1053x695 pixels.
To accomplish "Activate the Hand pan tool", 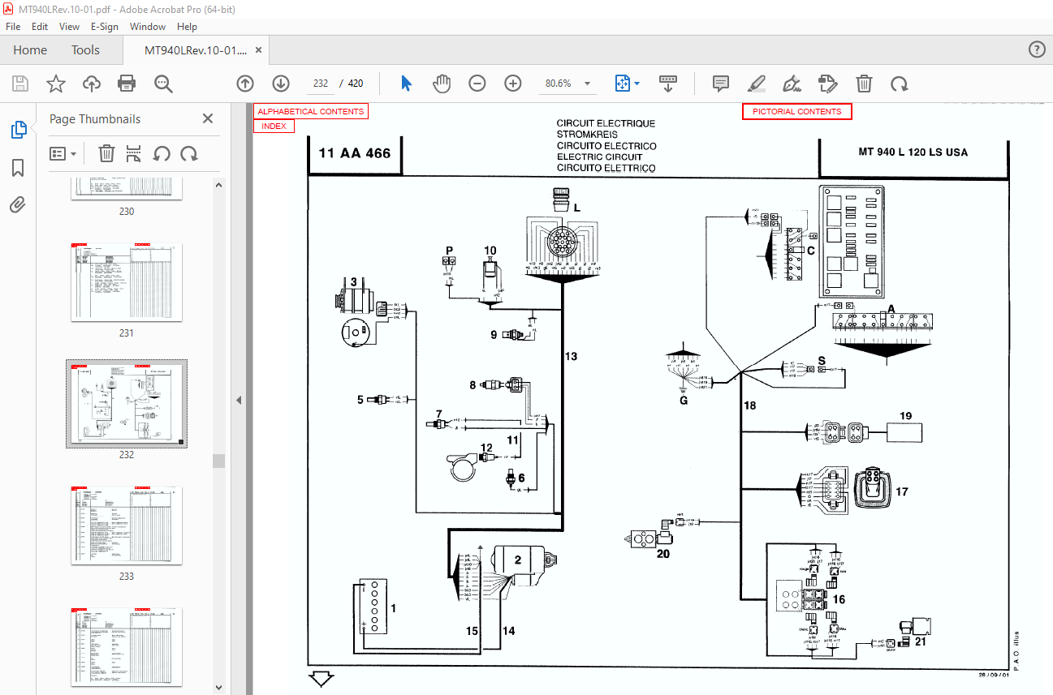I will [441, 84].
